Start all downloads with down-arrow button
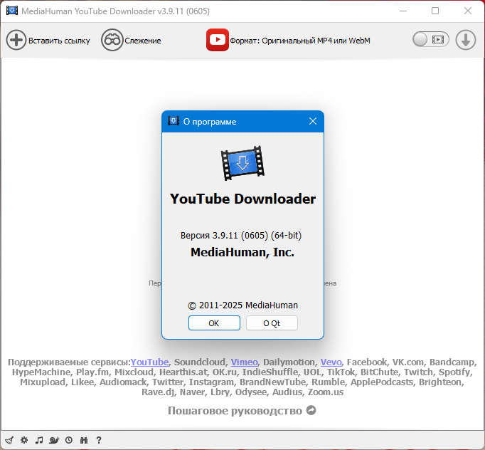 466,40
